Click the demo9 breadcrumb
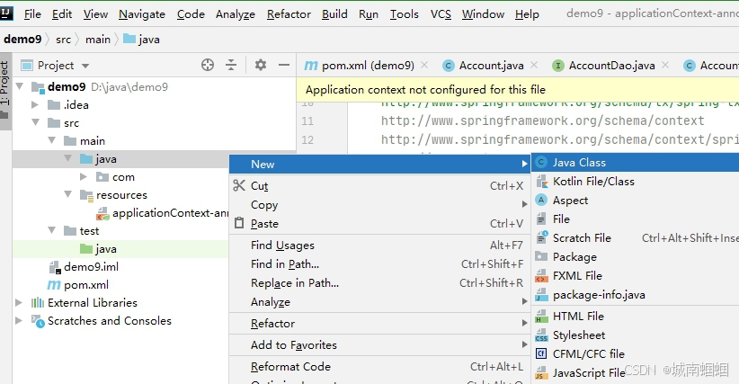The width and height of the screenshot is (739, 384). coord(22,40)
